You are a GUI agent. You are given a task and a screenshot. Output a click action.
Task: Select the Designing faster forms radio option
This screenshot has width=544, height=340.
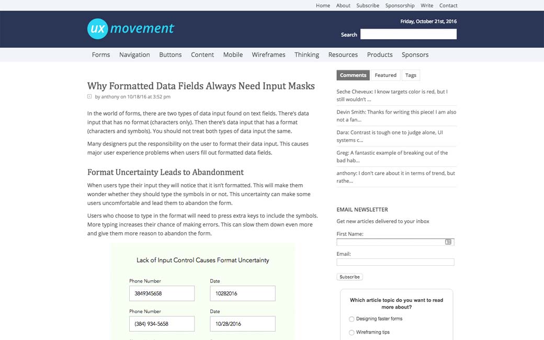point(351,319)
